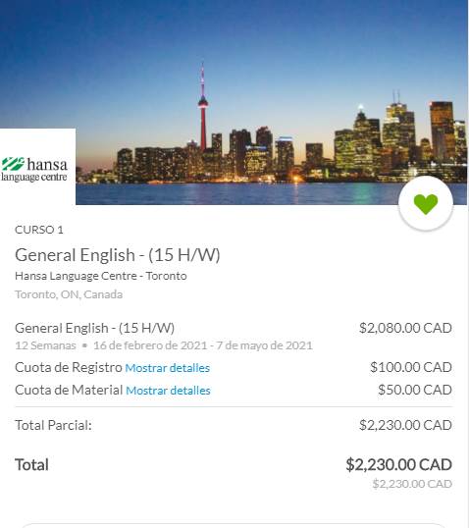This screenshot has width=469, height=528.
Task: Click the course date range 16 de febrero
Action: coord(203,345)
